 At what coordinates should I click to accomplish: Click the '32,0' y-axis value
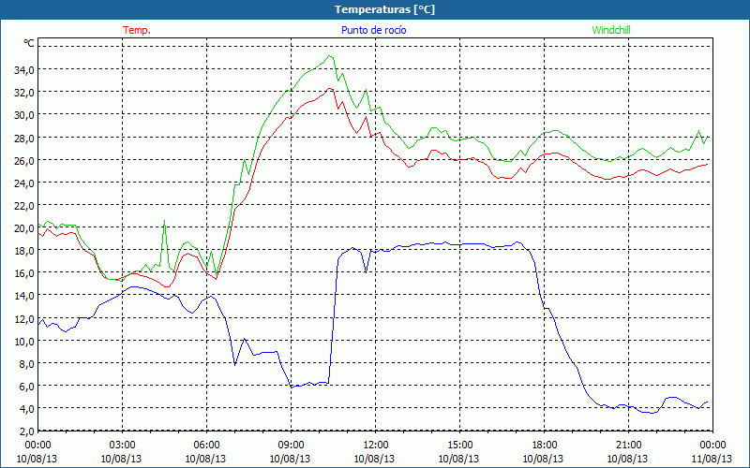[24, 92]
